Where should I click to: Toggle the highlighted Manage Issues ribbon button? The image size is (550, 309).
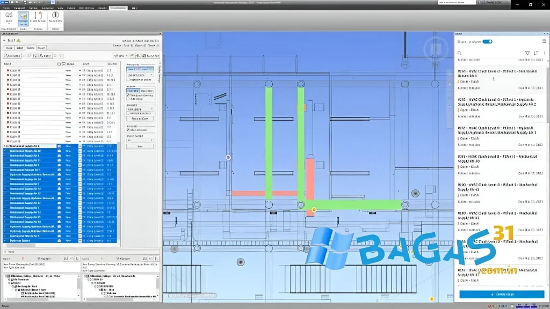[x=23, y=18]
